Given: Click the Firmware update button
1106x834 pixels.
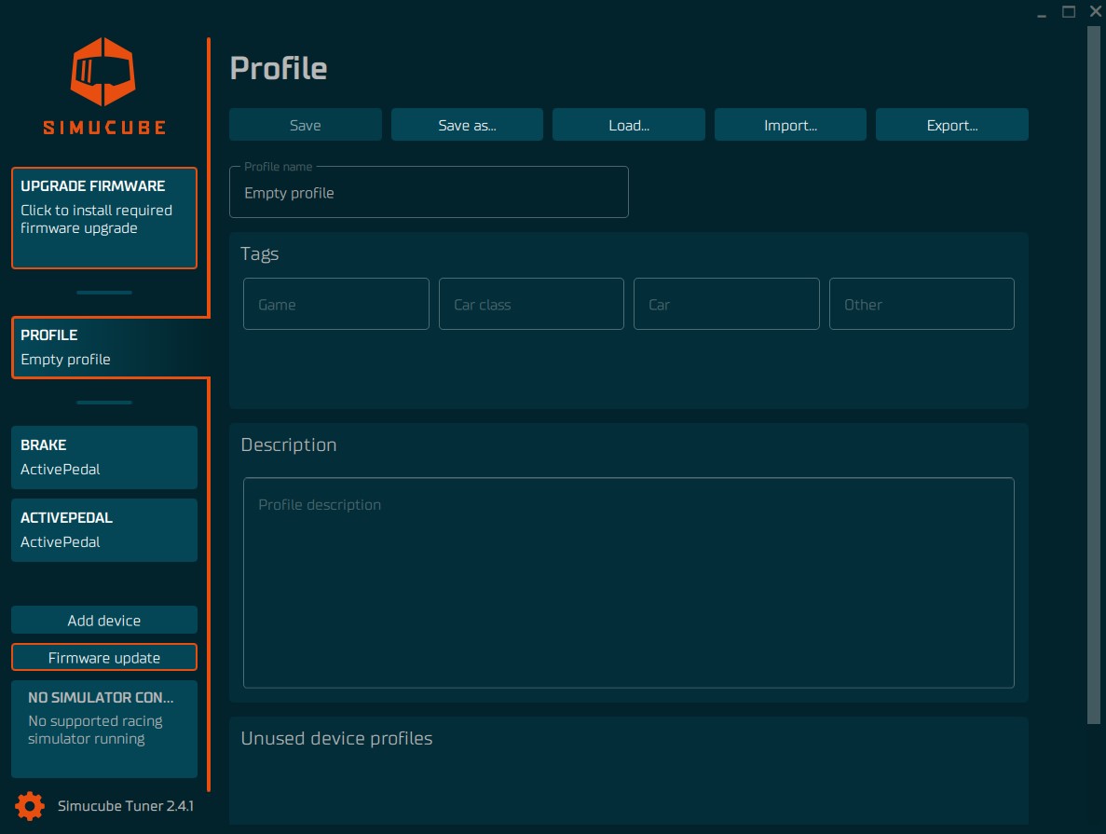Looking at the screenshot, I should [x=104, y=658].
